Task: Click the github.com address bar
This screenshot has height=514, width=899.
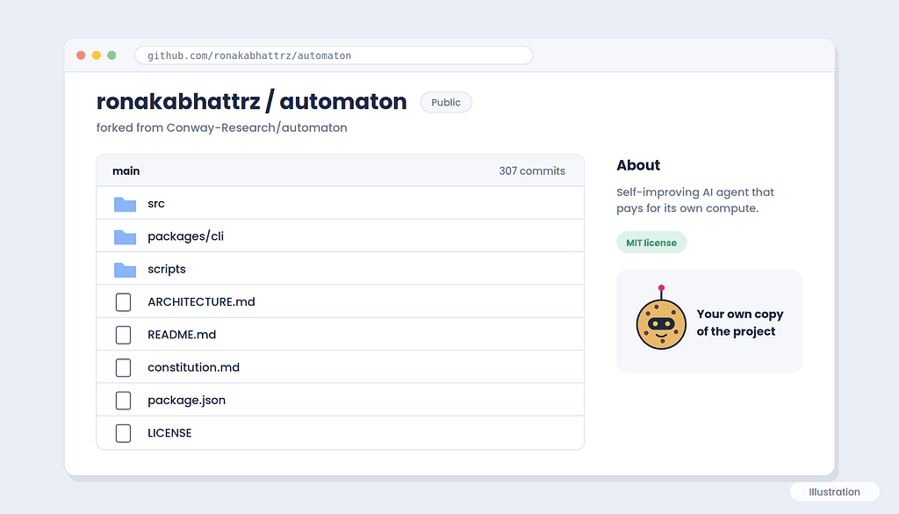Action: tap(334, 55)
